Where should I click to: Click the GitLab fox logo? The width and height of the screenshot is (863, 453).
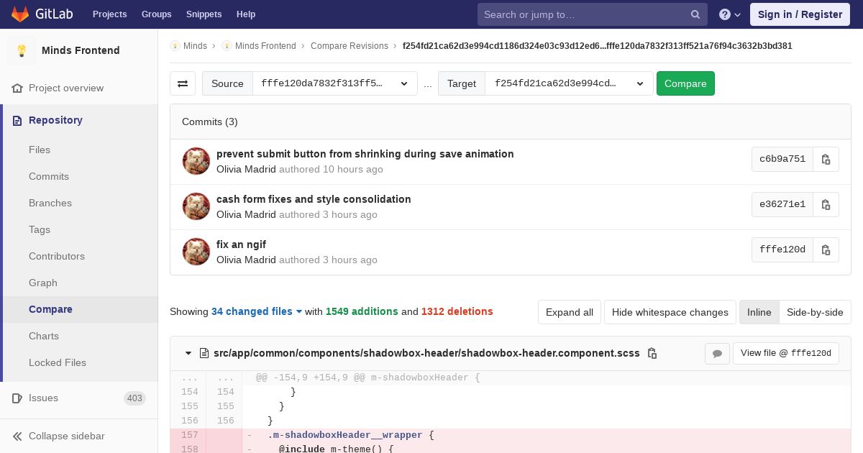pyautogui.click(x=20, y=14)
